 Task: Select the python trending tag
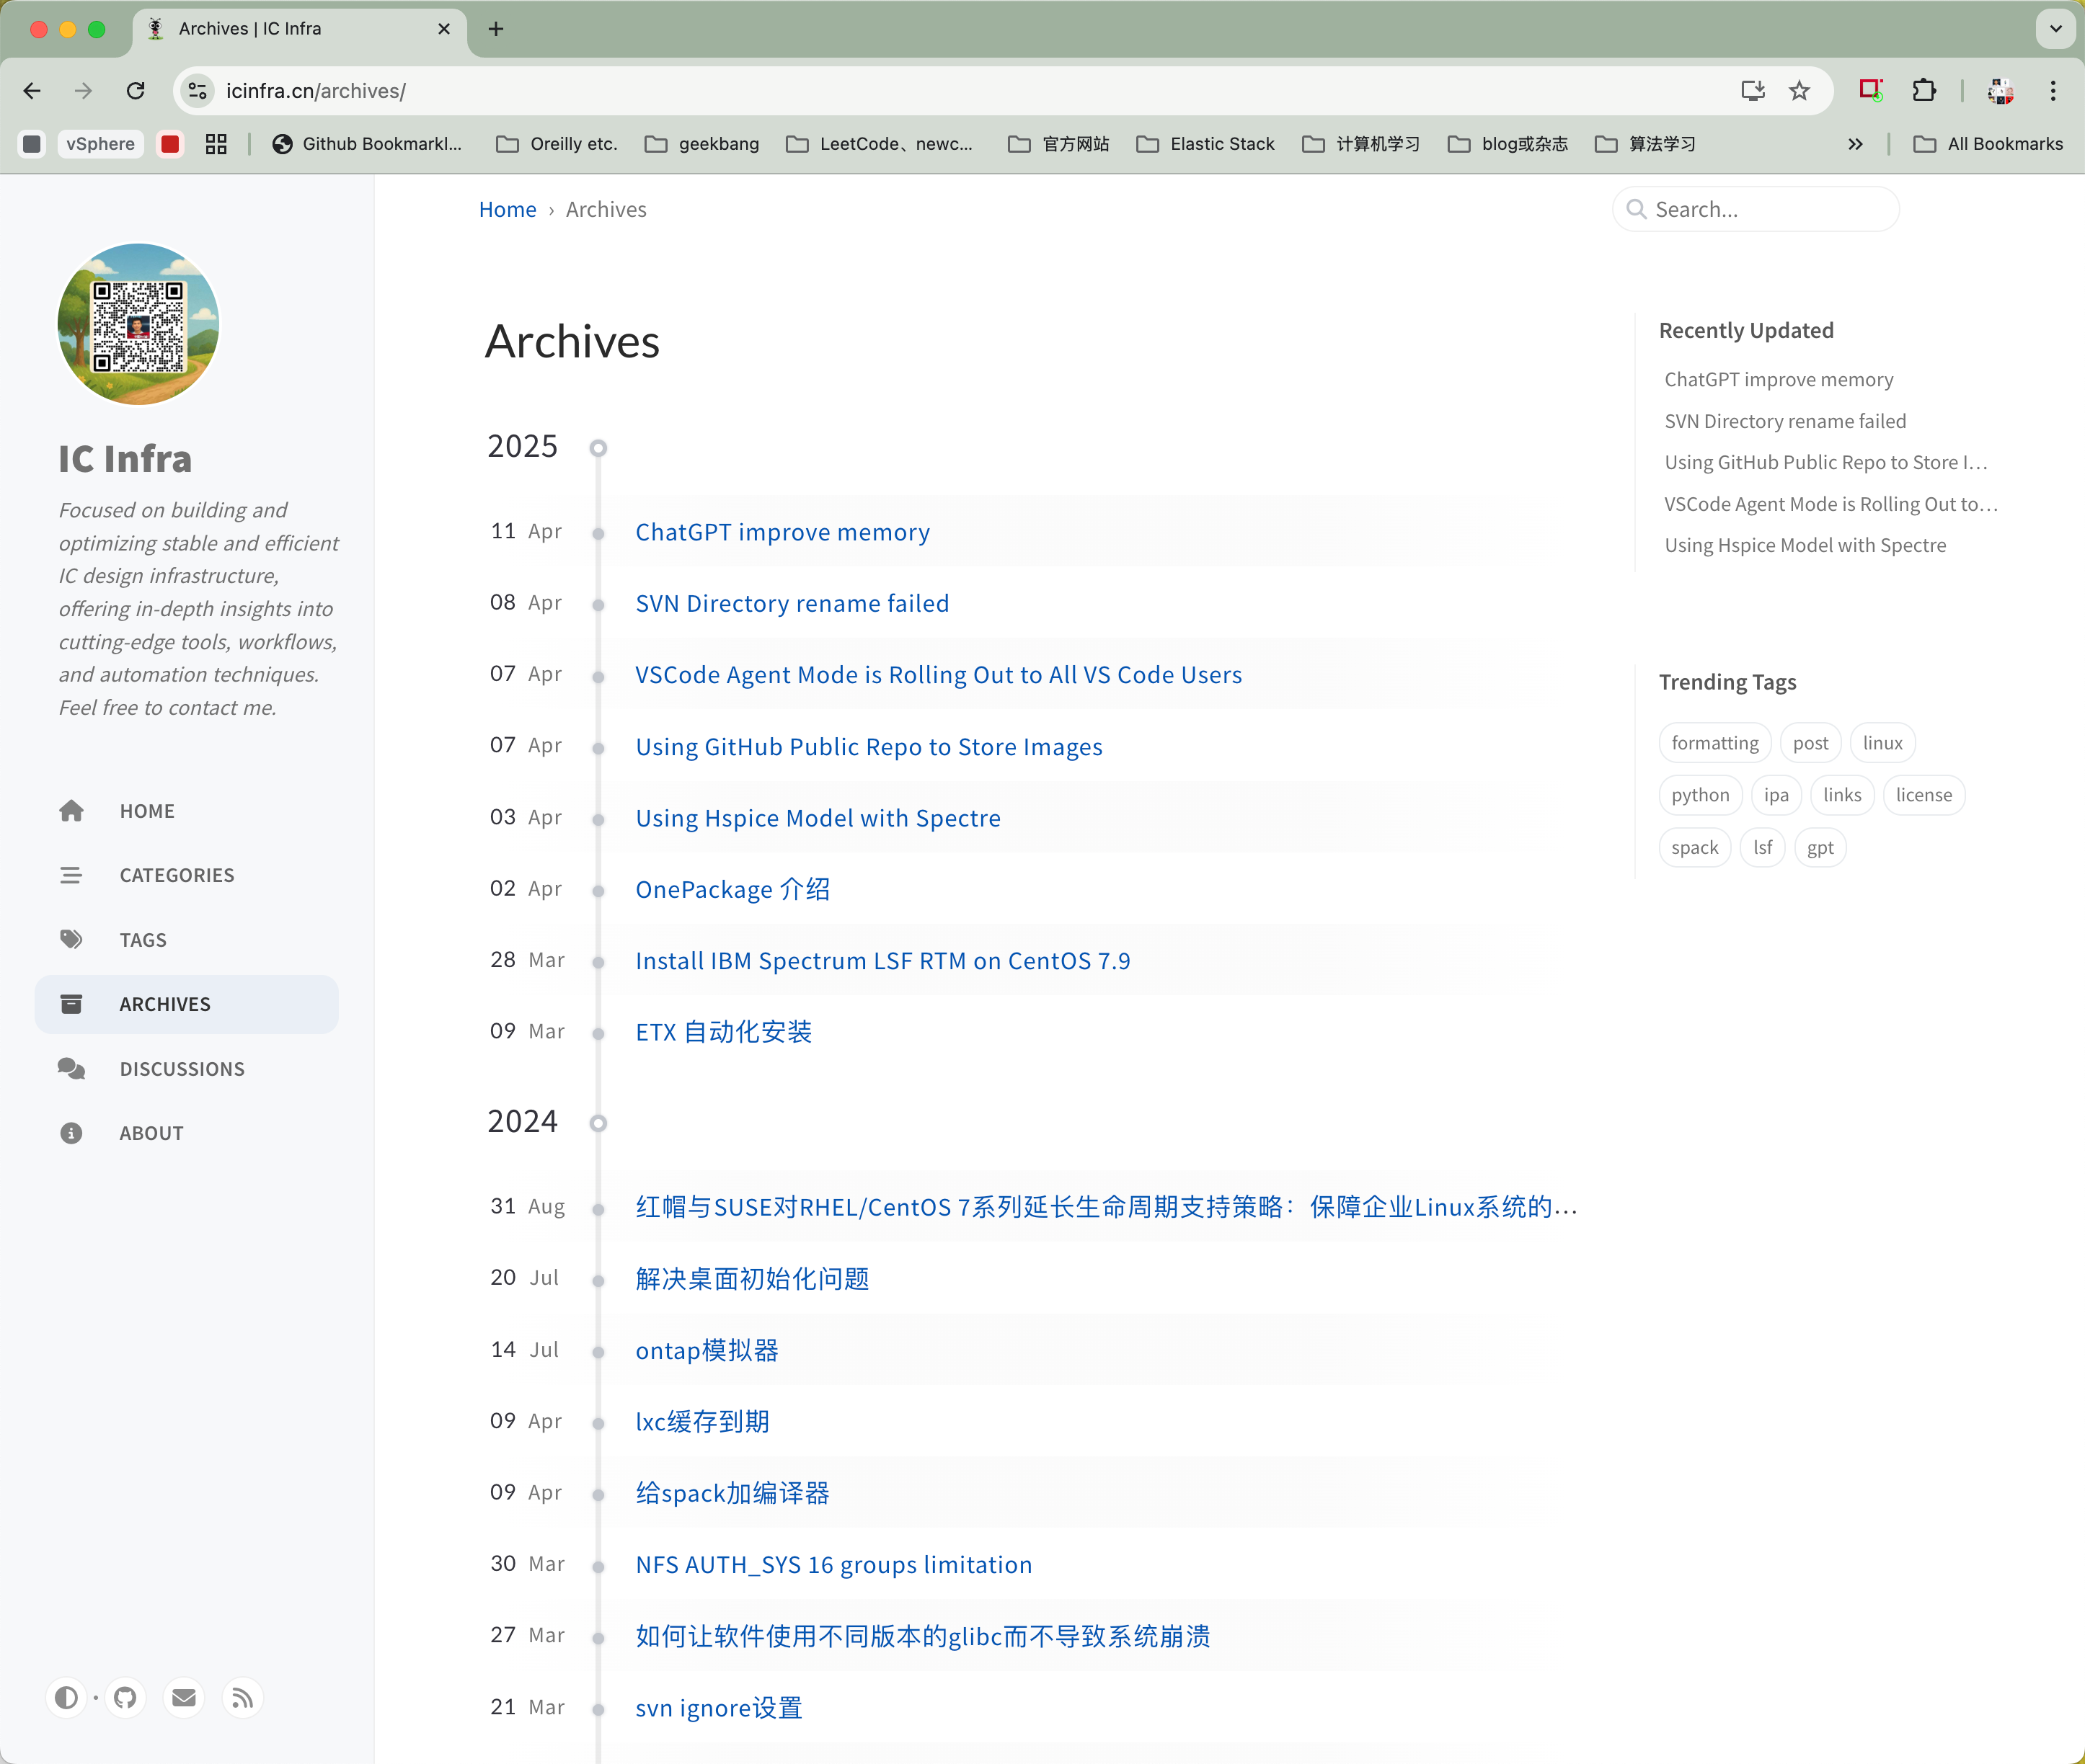coord(1699,795)
